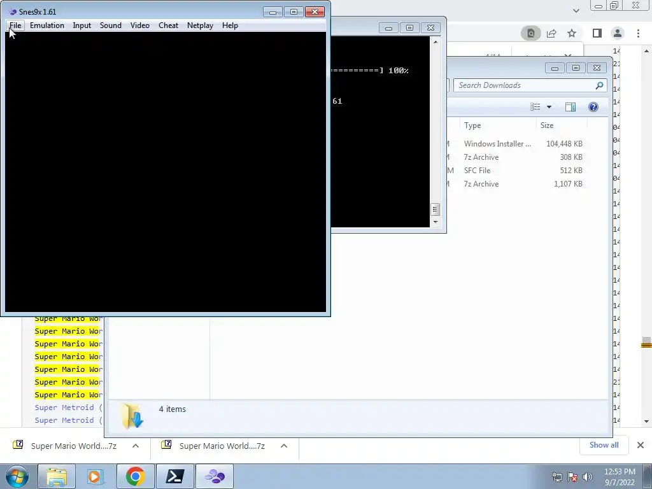Screen dimensions: 652x489
Task: Click the system clock showing 12:53 PM
Action: coord(620,477)
